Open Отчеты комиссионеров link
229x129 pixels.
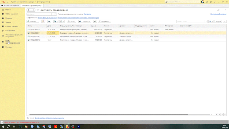78,18
